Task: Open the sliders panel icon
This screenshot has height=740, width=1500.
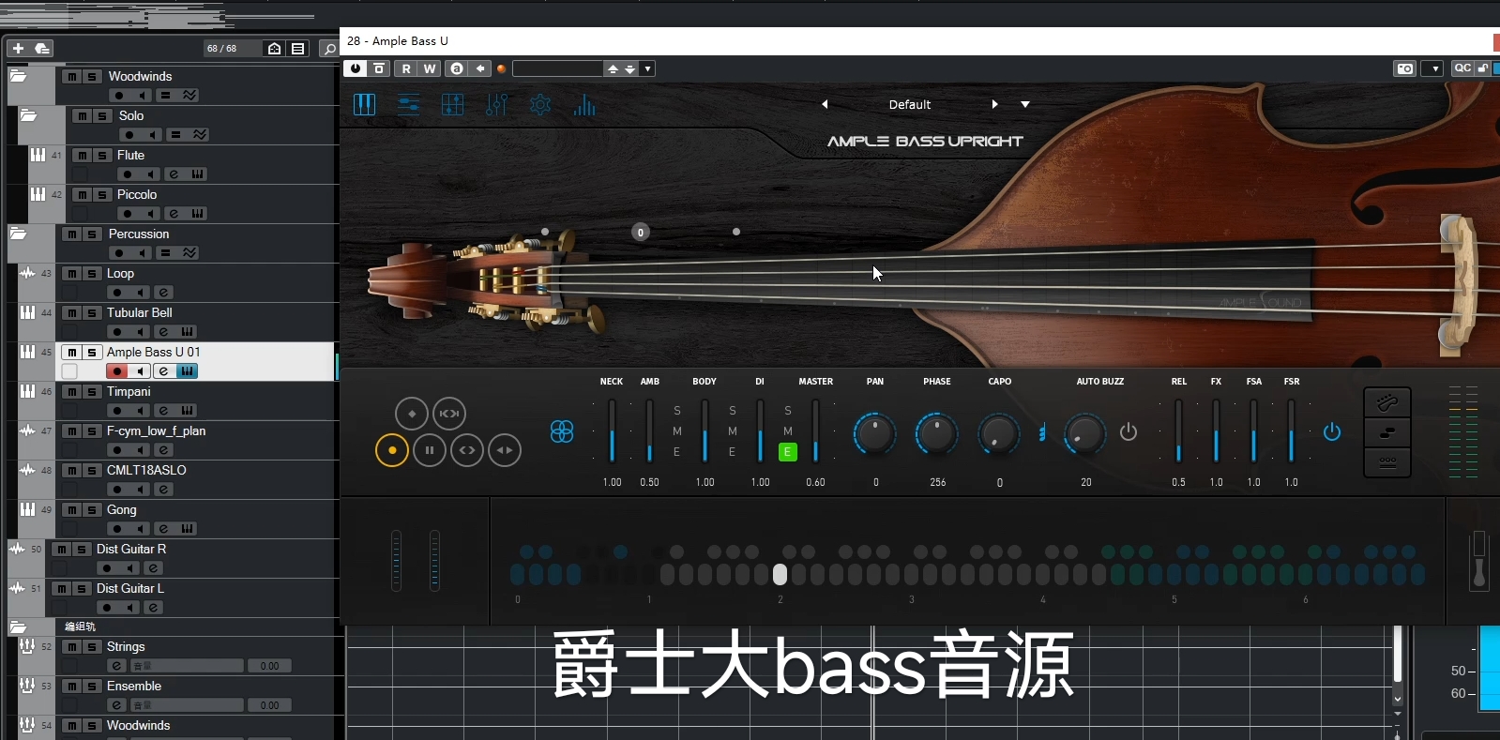Action: coord(408,105)
